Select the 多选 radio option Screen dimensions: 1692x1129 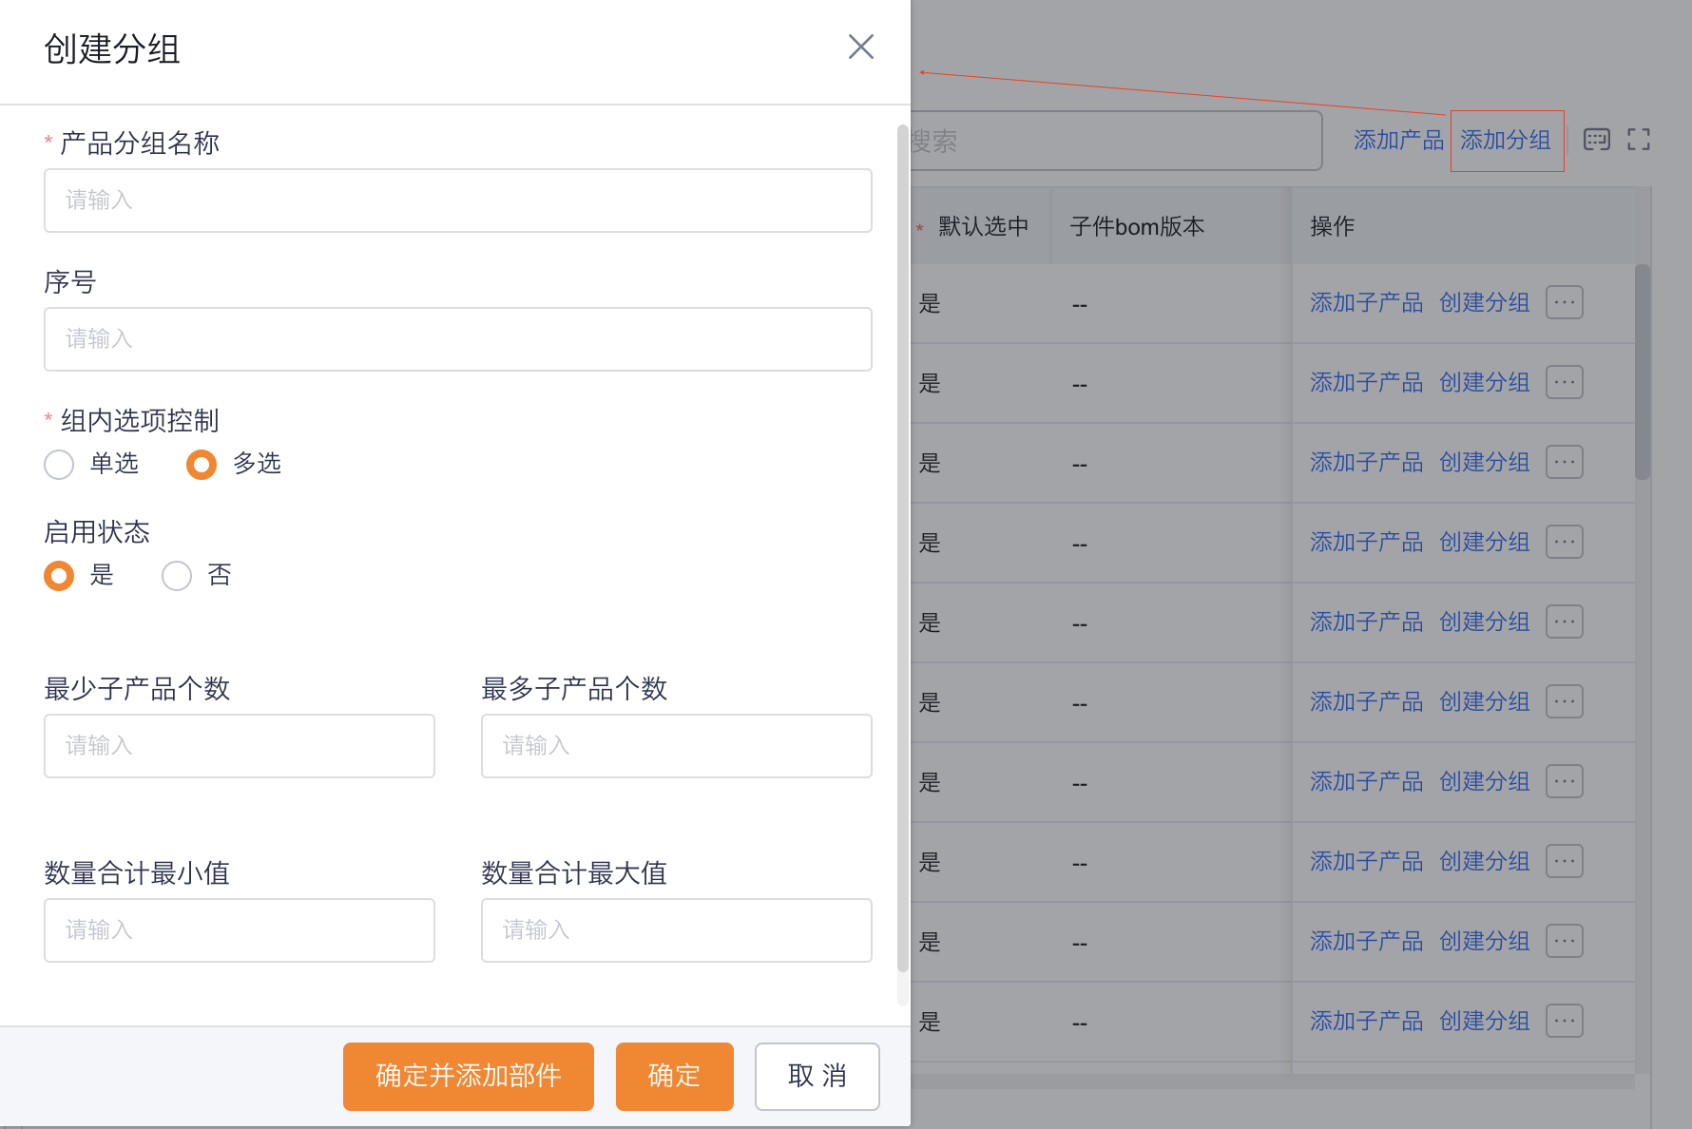201,464
